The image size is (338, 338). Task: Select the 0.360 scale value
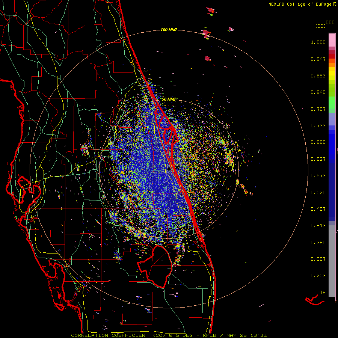tap(318, 243)
